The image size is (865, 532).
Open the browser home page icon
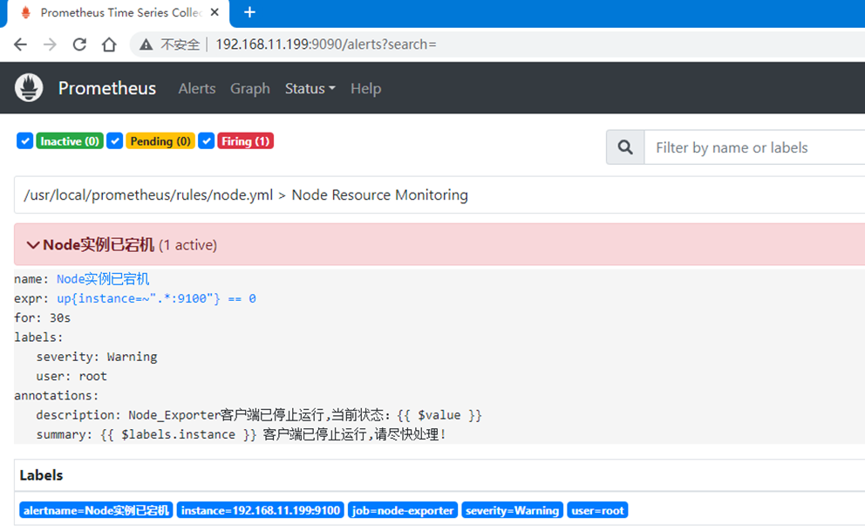[x=109, y=44]
